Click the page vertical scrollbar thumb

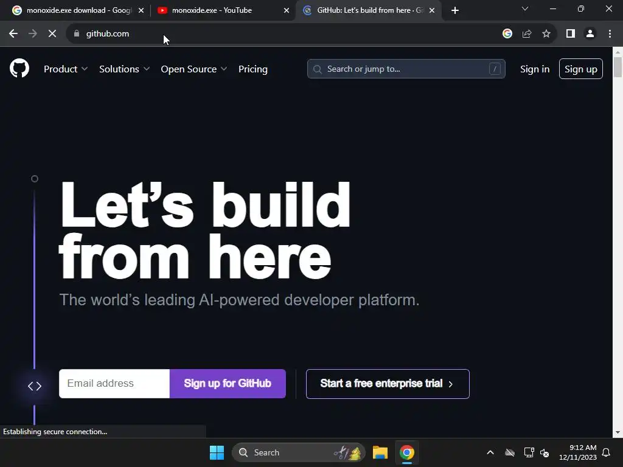618,67
